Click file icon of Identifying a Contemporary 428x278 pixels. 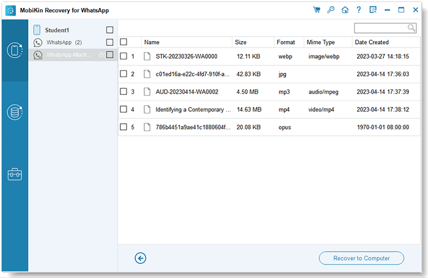coord(147,110)
